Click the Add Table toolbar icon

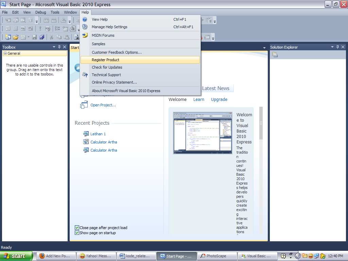65,29
